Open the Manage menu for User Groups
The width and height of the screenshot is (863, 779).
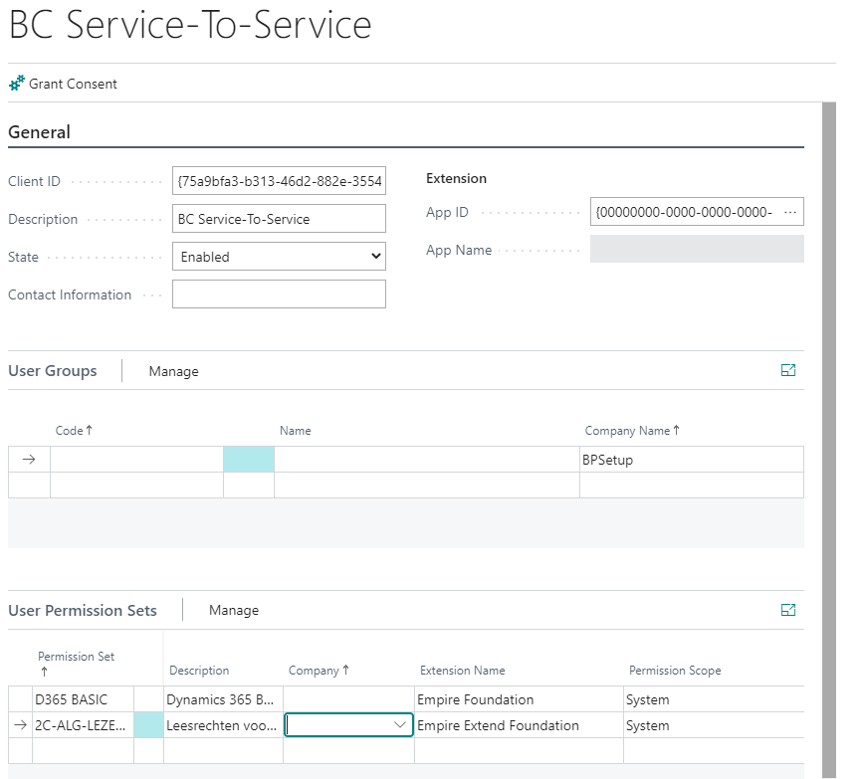[174, 371]
